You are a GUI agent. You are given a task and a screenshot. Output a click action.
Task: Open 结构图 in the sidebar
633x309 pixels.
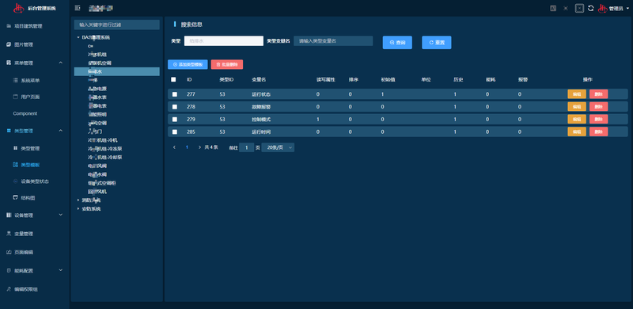[x=28, y=198]
